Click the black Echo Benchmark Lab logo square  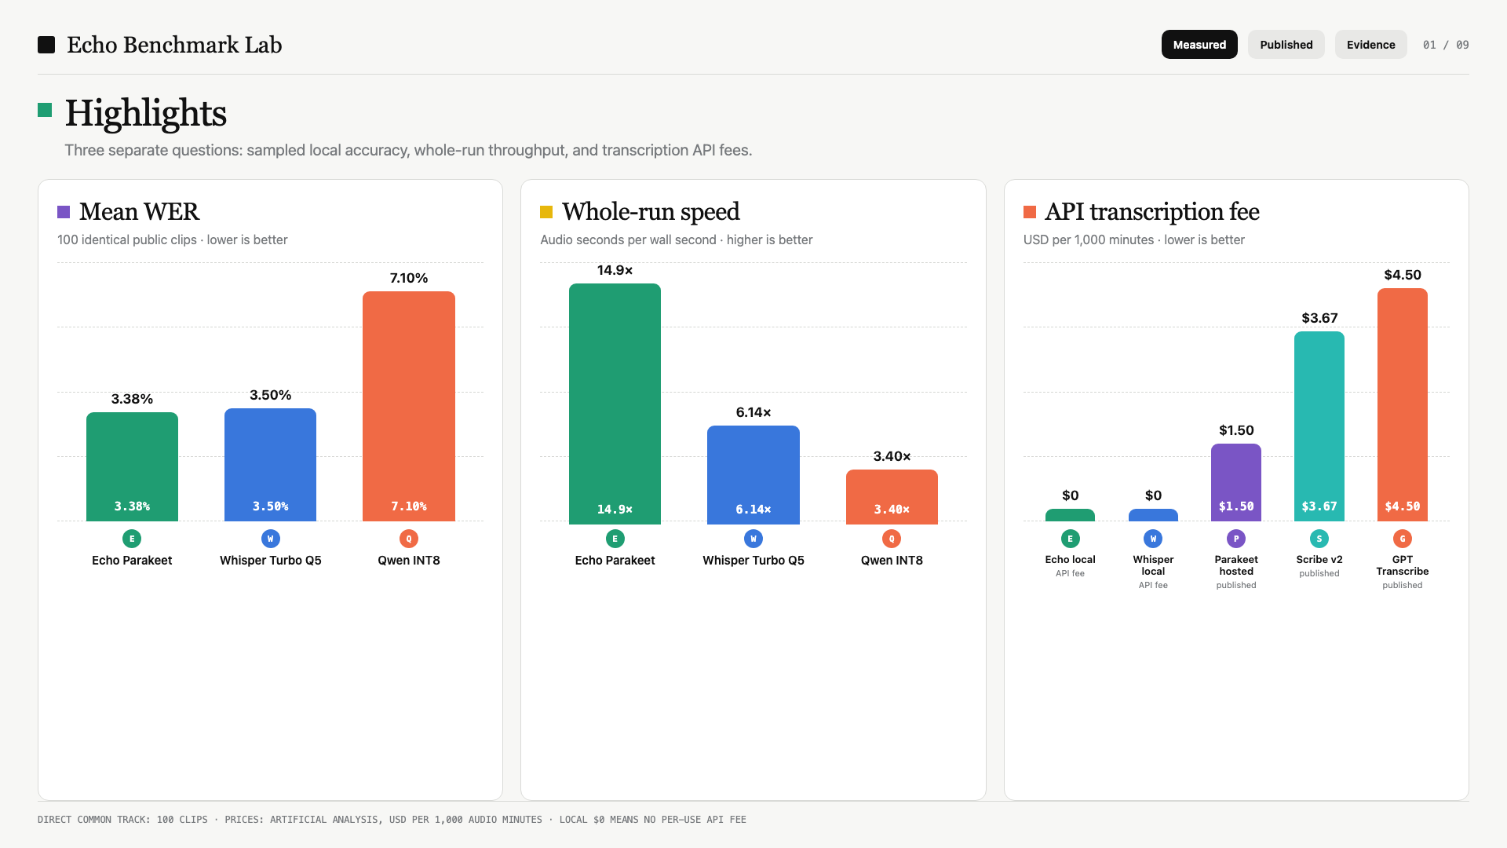(x=46, y=45)
